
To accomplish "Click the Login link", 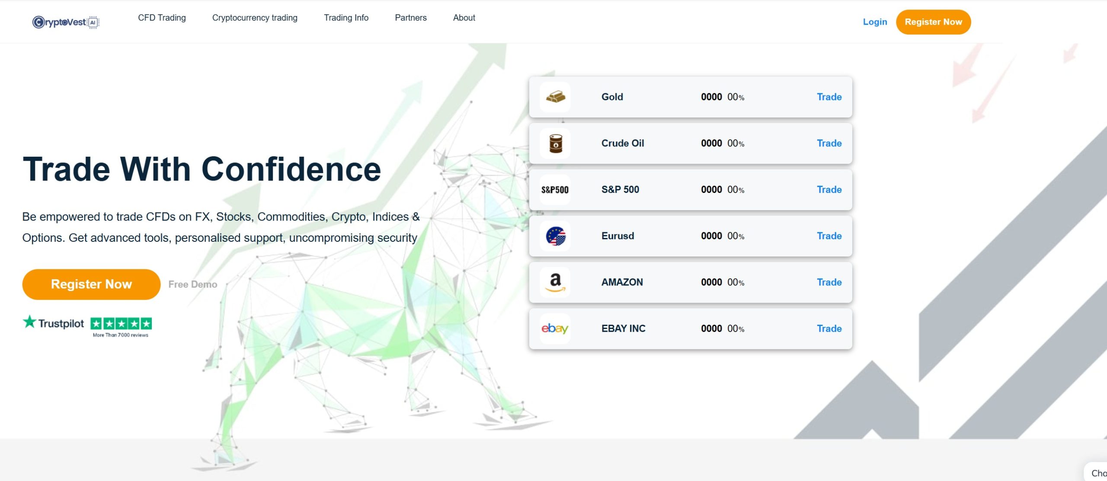I will pos(874,22).
